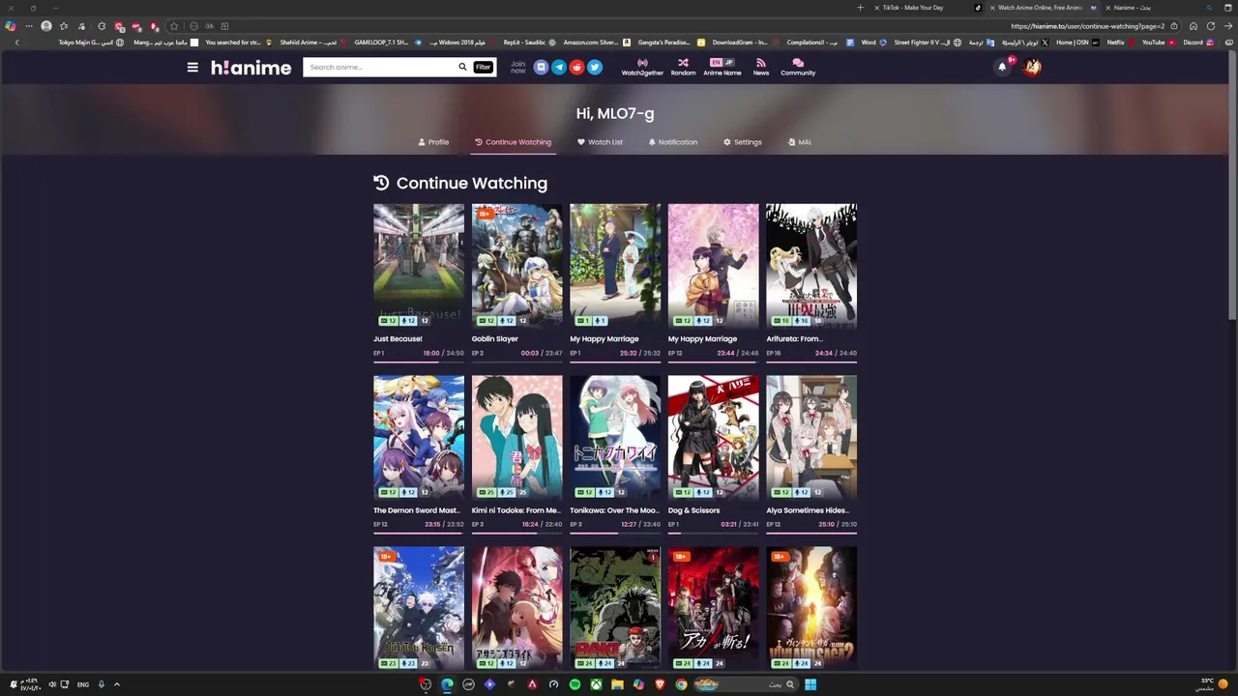Open taskbar weather widget 33°C
Viewport: 1238px width, 696px height.
click(x=1213, y=684)
